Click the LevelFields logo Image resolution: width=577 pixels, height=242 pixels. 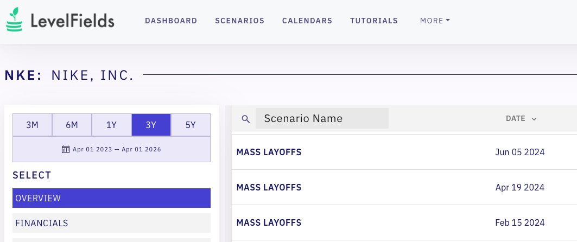60,20
